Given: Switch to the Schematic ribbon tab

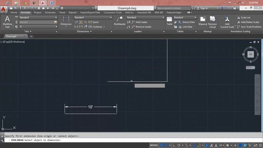Looking at the screenshot, I should pos(50,12).
